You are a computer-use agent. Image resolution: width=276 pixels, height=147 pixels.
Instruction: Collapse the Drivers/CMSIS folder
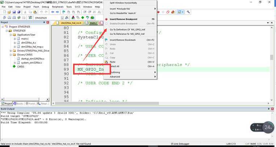[x=11, y=55]
